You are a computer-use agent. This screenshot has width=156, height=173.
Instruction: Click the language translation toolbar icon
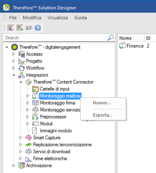tap(29, 28)
